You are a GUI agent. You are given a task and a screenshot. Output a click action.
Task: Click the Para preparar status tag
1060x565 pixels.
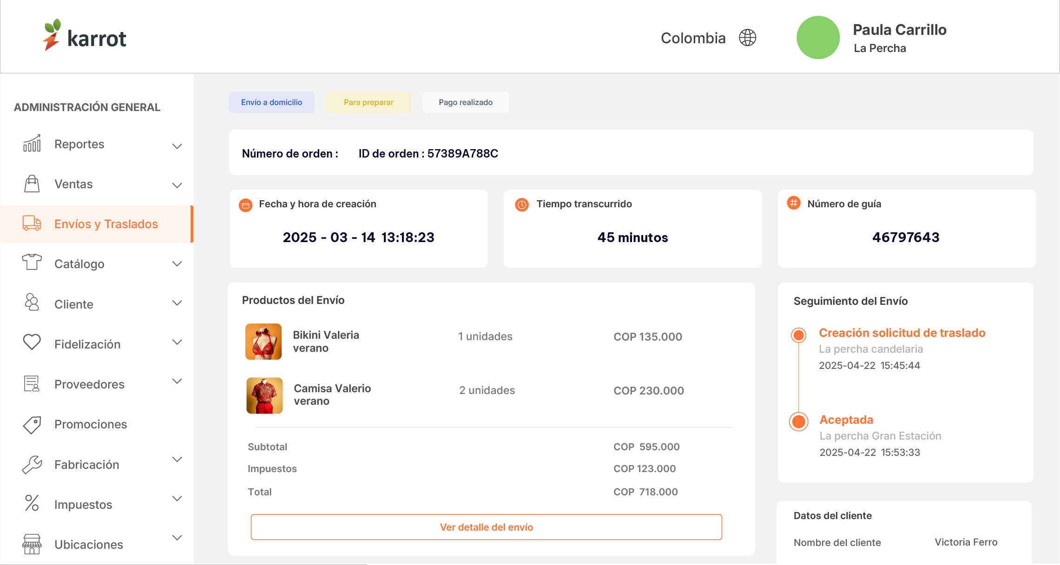(x=369, y=102)
